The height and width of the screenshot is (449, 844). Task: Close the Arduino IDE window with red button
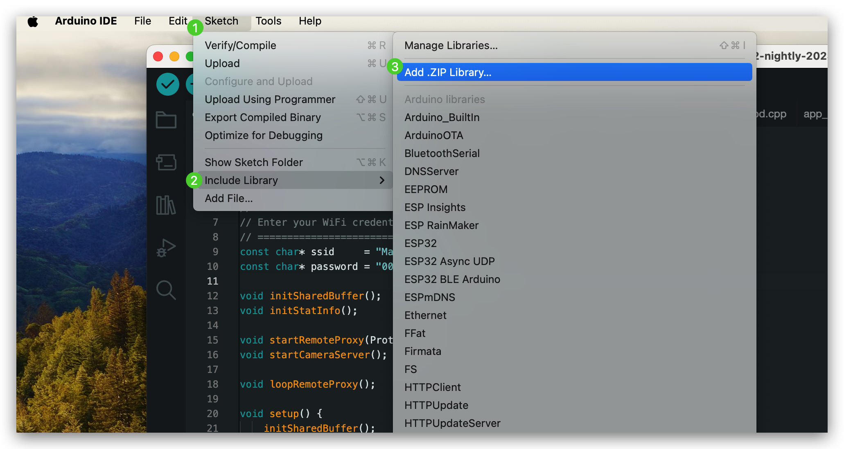[x=158, y=56]
